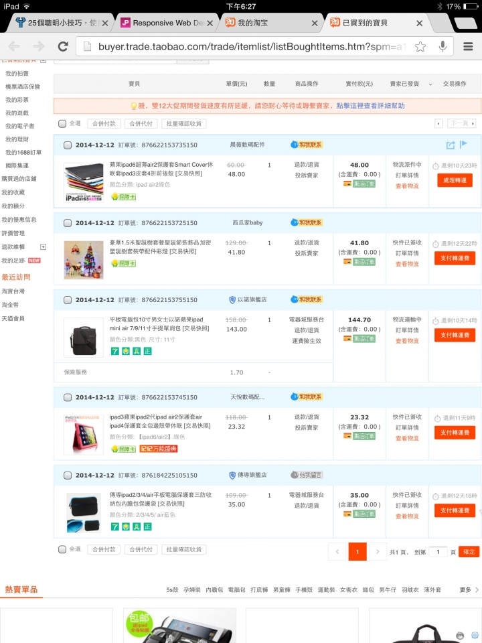Contact seller 晨薇數碼配件 via 和我联系 icon

coord(307,145)
